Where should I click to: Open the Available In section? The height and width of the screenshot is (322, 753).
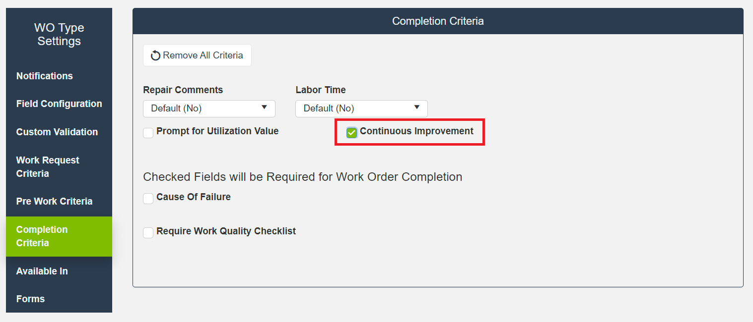(42, 271)
